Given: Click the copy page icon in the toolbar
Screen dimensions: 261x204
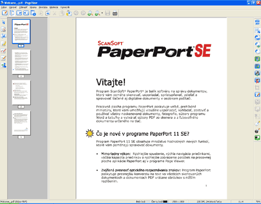Looking at the screenshot, I should (48, 13).
